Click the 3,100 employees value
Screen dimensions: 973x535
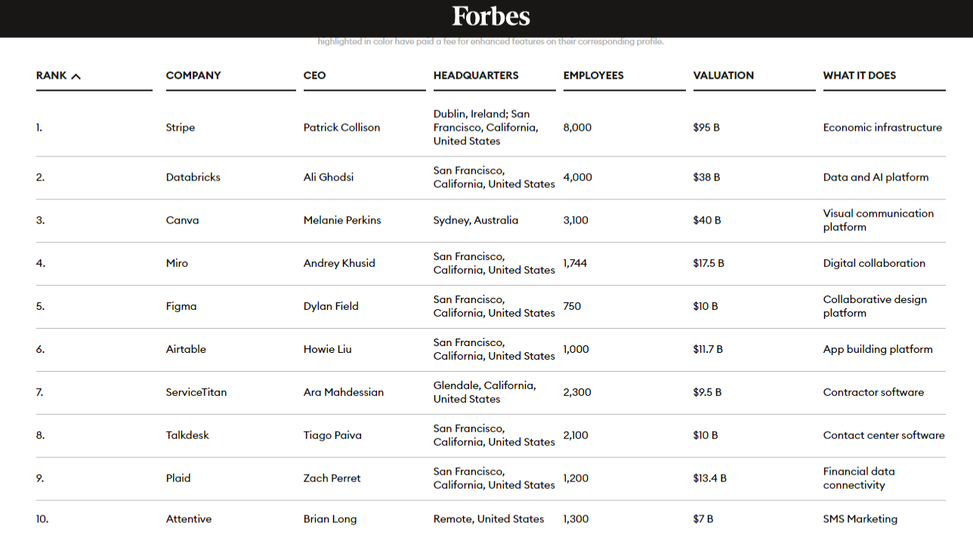point(576,221)
